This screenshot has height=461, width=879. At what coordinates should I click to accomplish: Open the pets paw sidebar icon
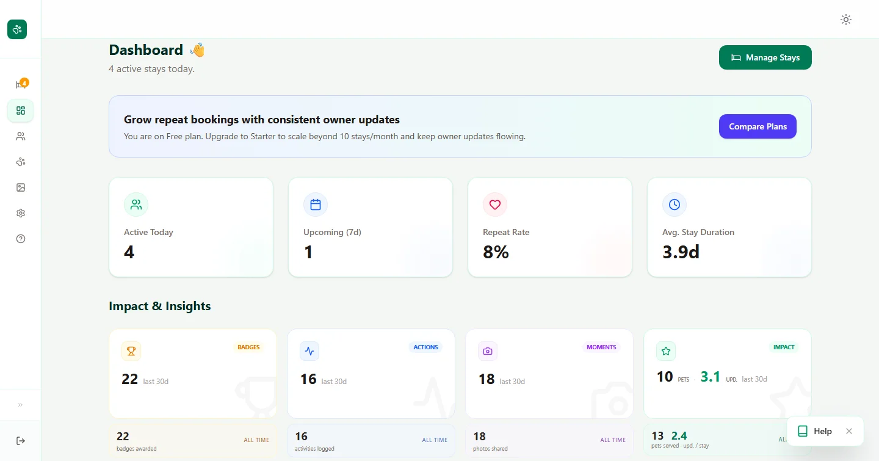click(x=21, y=162)
